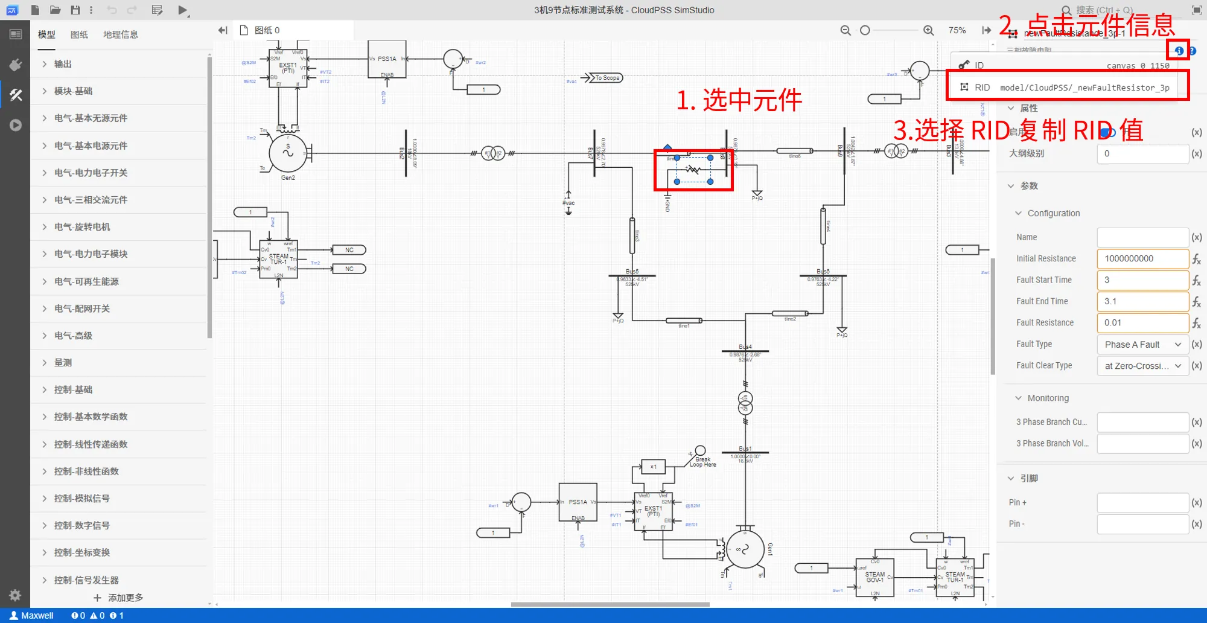Open the Fault Type dropdown
This screenshot has height=623, width=1207.
(1142, 344)
